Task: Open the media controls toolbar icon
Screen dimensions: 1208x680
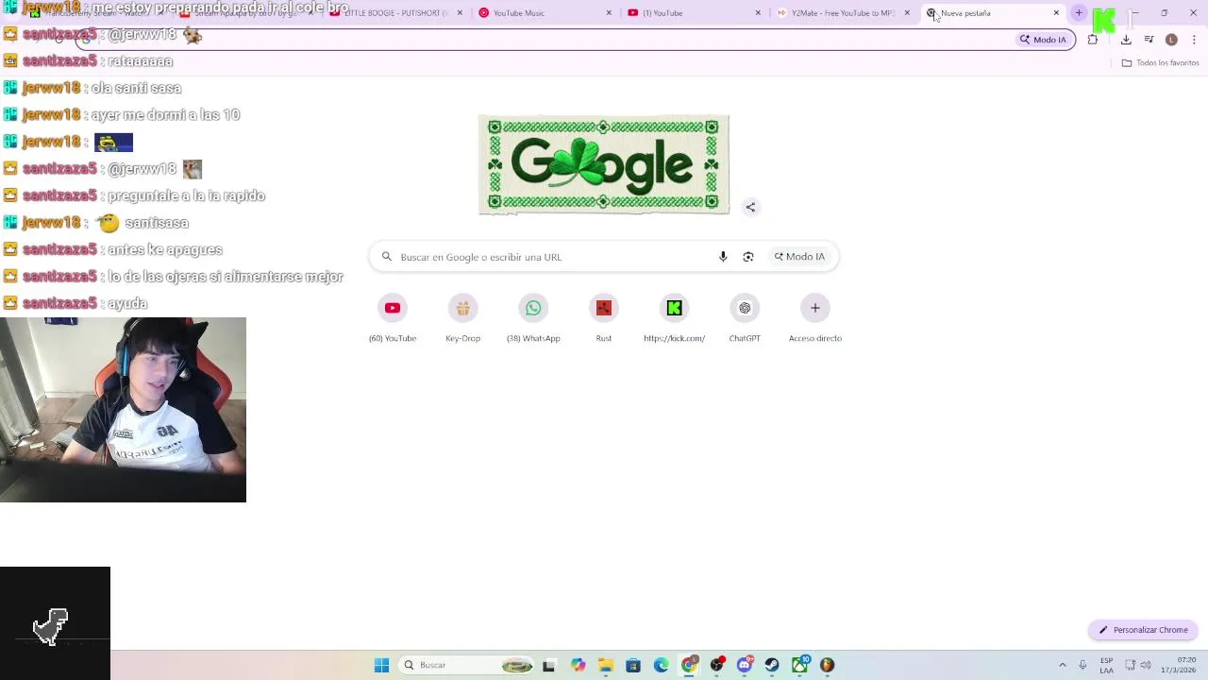Action: pyautogui.click(x=1149, y=40)
